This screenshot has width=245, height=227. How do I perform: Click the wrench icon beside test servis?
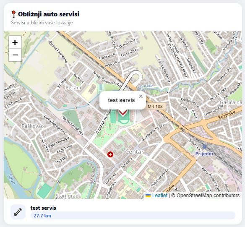tap(18, 212)
